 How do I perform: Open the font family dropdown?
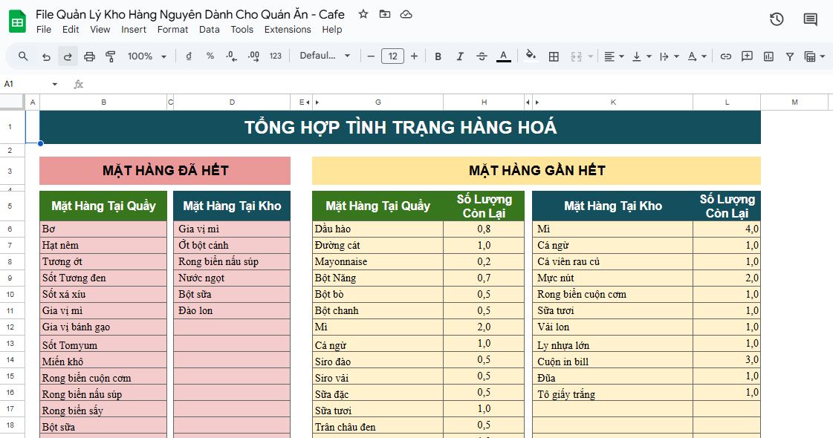pyautogui.click(x=325, y=56)
